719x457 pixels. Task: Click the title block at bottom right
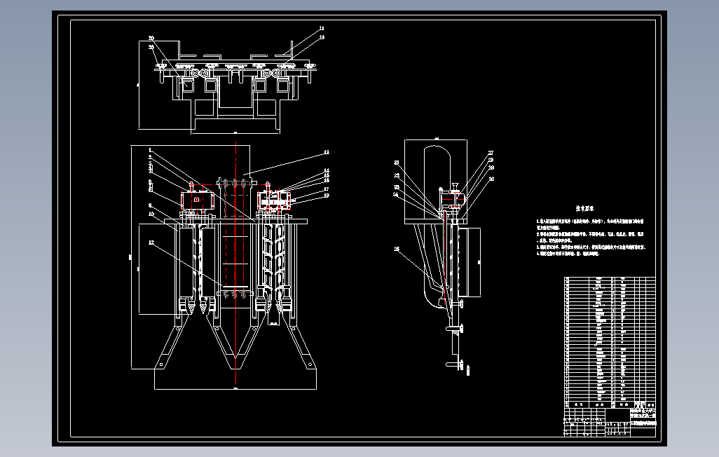pos(610,423)
